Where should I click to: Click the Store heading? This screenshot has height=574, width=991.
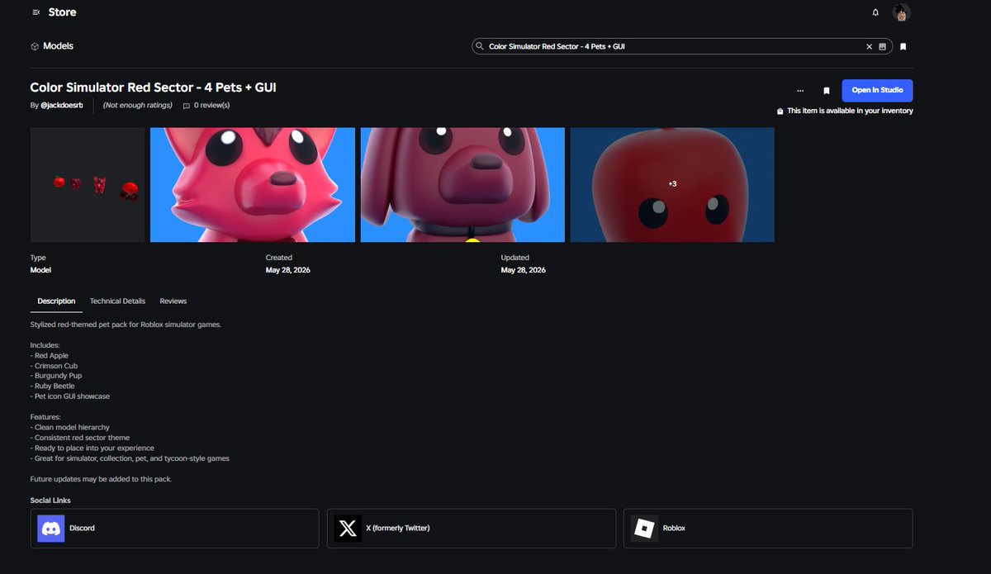tap(62, 12)
